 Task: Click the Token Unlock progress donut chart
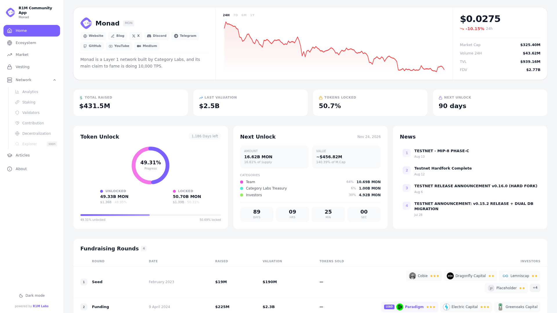(x=151, y=165)
